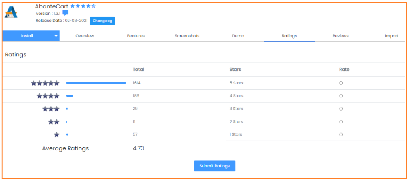Open the Overview tab

[85, 36]
